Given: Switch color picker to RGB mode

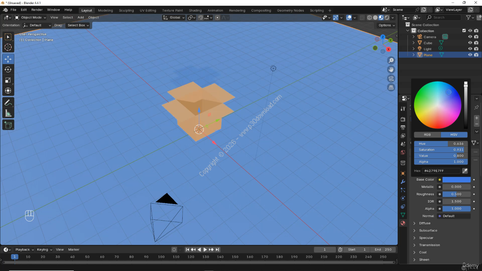Looking at the screenshot, I should 427,135.
